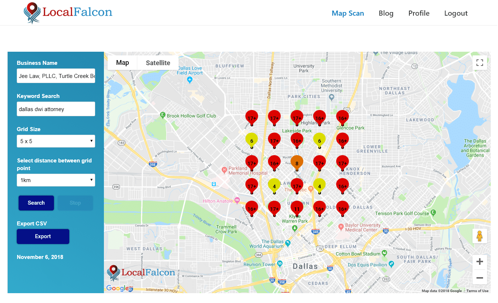Open the Terms of Use link
Image resolution: width=498 pixels, height=303 pixels.
click(x=477, y=291)
